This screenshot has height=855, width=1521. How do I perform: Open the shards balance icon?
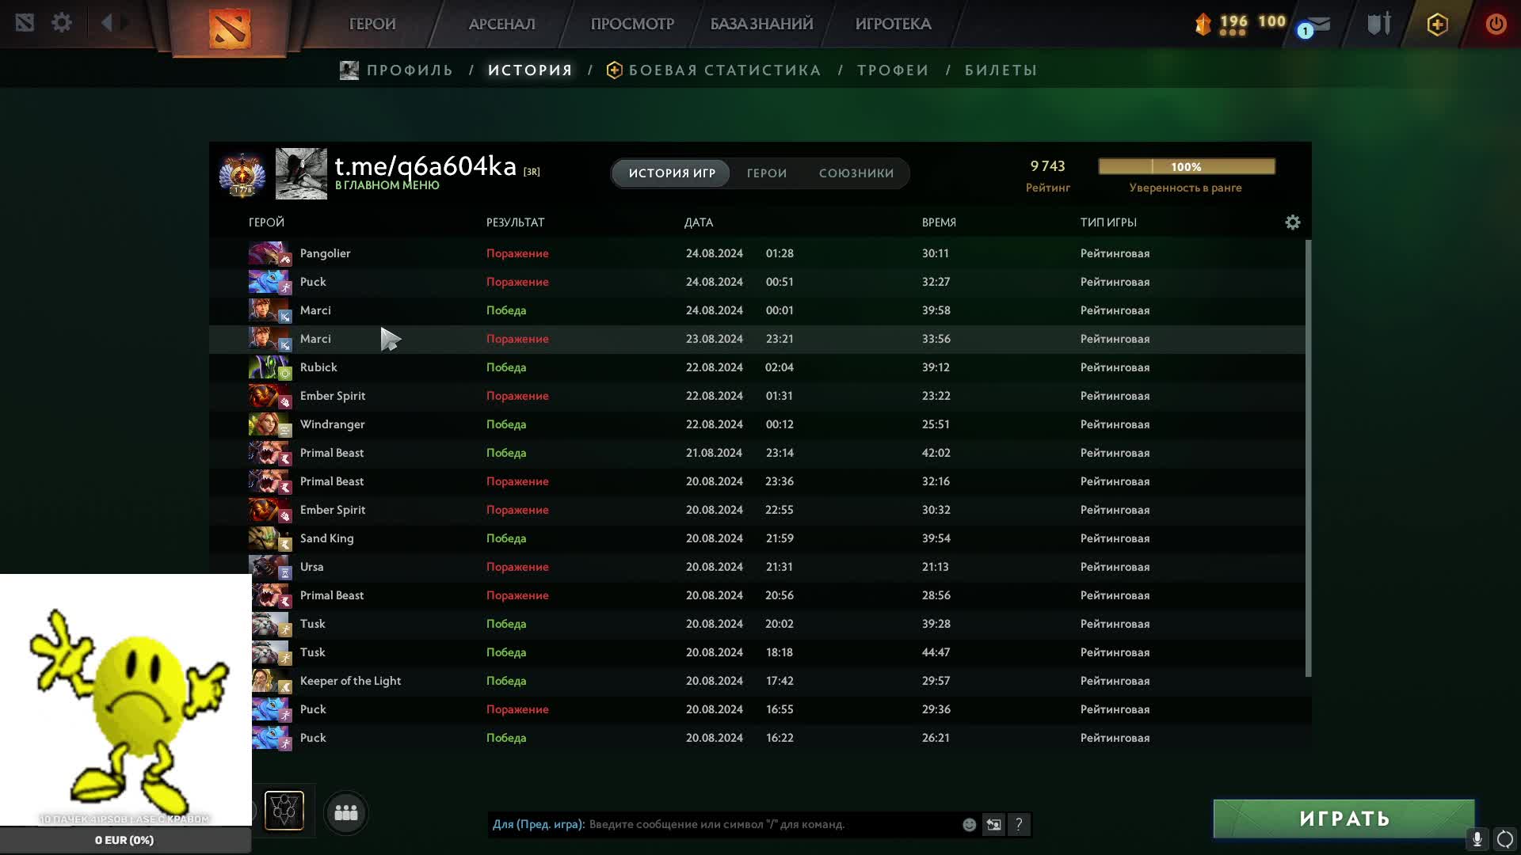[x=1203, y=24]
